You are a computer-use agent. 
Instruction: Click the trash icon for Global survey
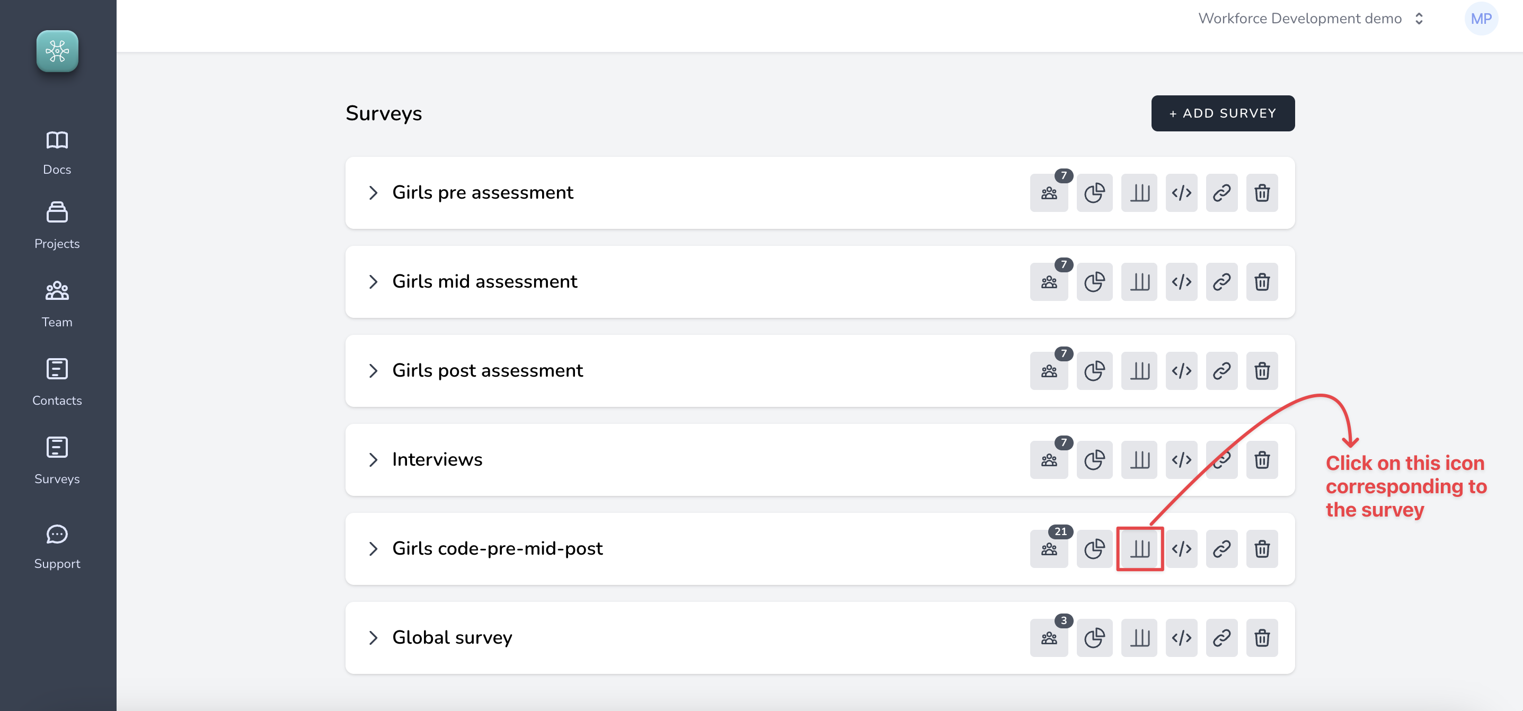pos(1262,638)
